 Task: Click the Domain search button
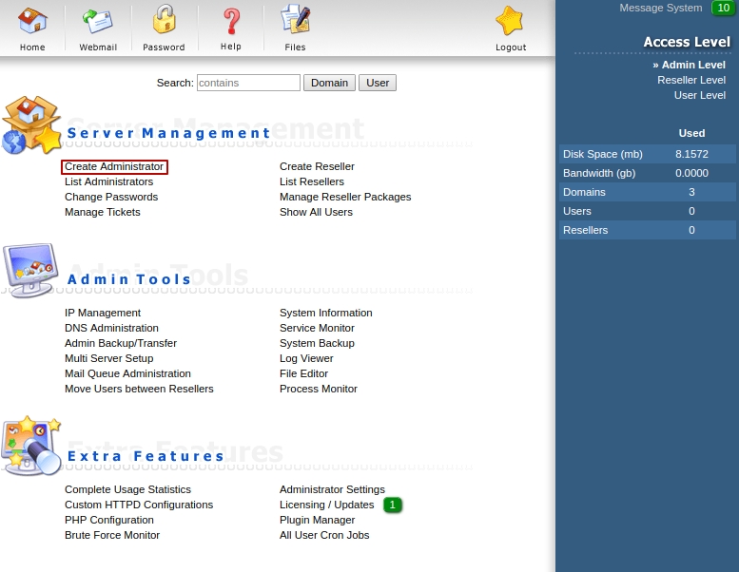pyautogui.click(x=329, y=83)
